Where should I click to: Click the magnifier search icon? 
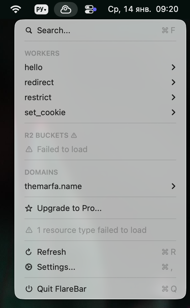pyautogui.click(x=29, y=30)
